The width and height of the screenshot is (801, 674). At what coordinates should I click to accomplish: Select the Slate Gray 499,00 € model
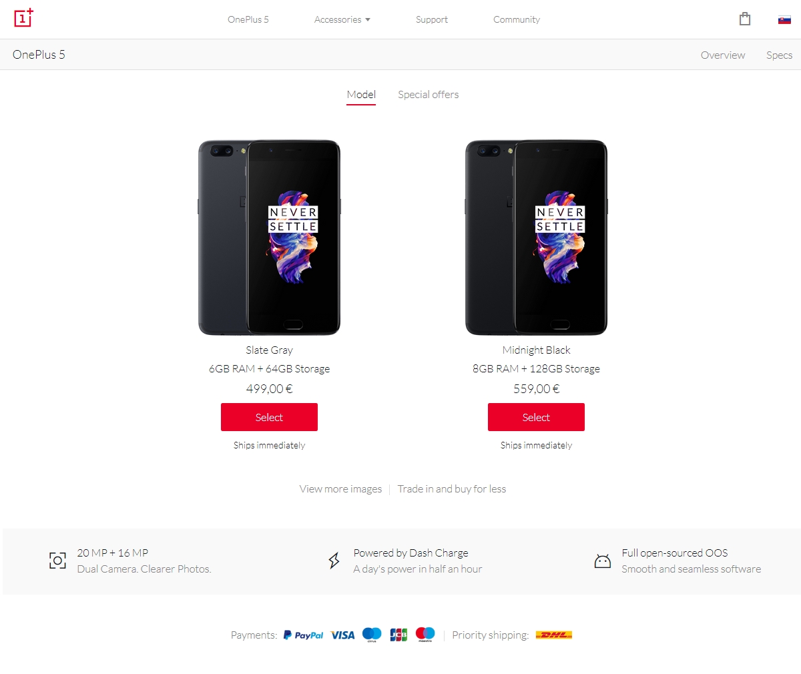pyautogui.click(x=269, y=417)
